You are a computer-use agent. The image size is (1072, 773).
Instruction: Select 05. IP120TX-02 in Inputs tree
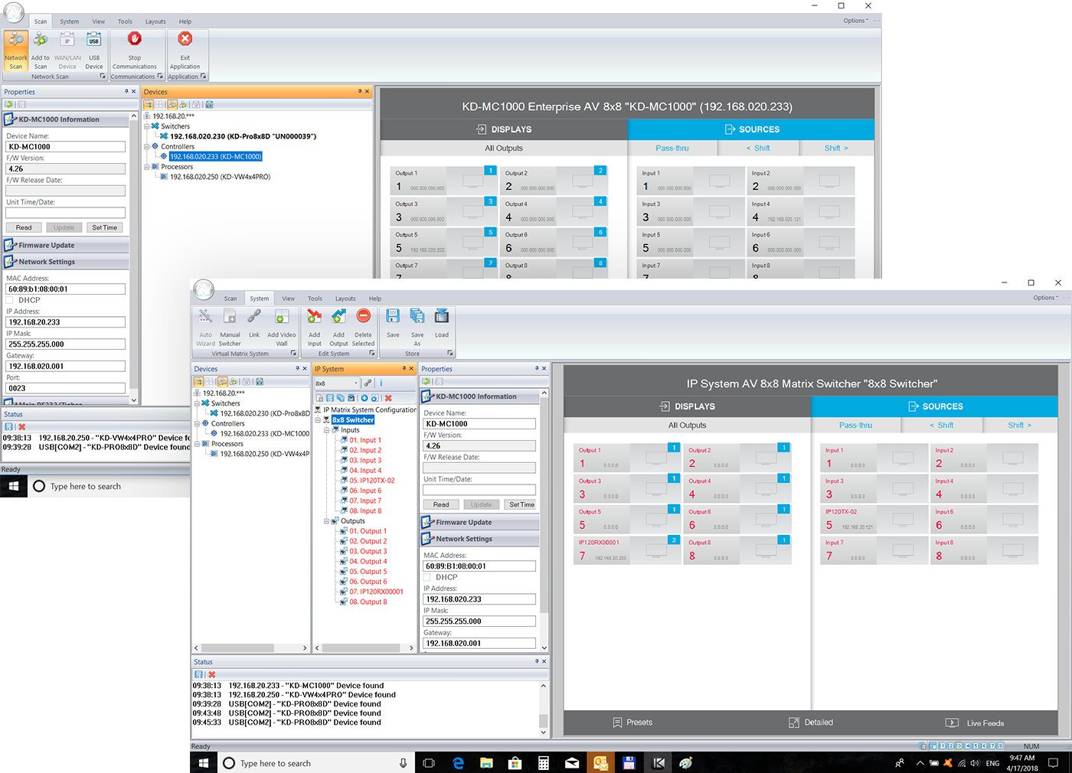(371, 481)
